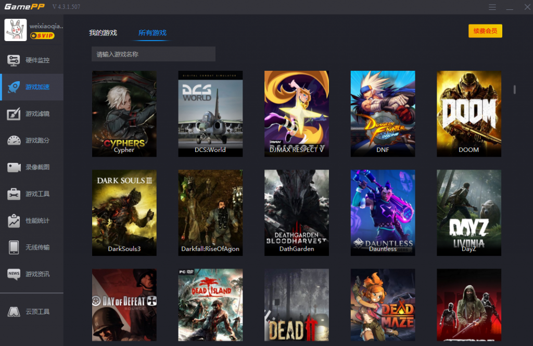Click the 游戏资讯 sidebar label

(x=37, y=274)
